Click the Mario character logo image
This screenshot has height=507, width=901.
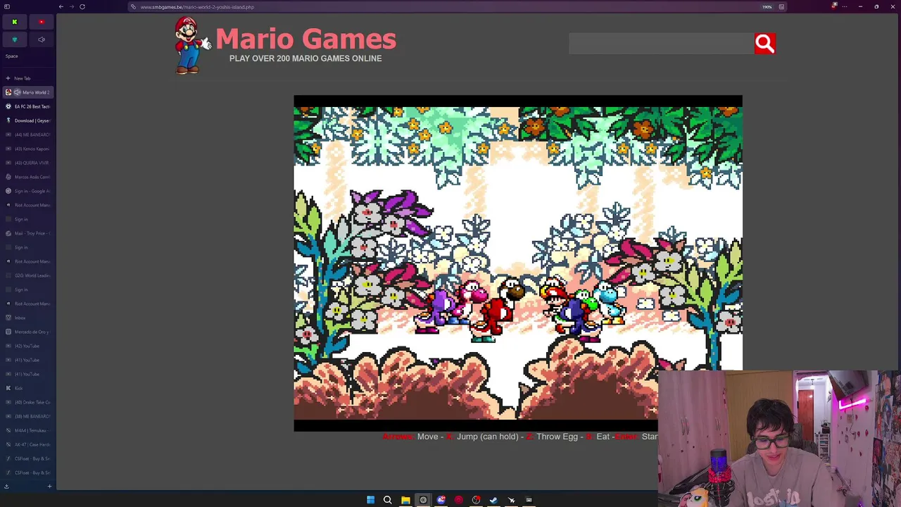click(x=191, y=45)
